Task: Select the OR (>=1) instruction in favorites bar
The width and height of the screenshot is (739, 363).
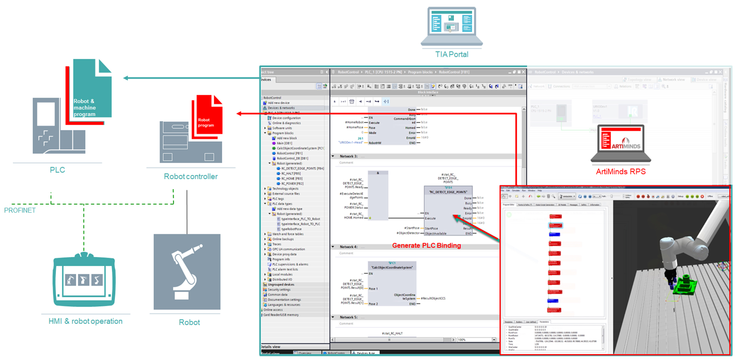Action: click(343, 101)
